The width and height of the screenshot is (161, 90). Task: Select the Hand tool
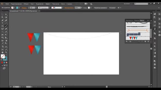pyautogui.click(x=3, y=52)
